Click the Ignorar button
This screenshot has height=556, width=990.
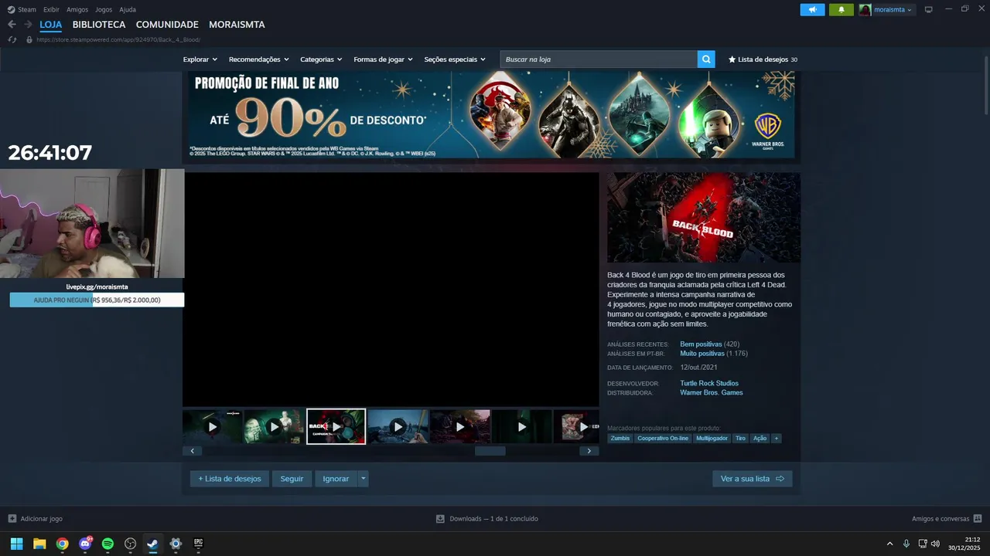[x=336, y=479]
